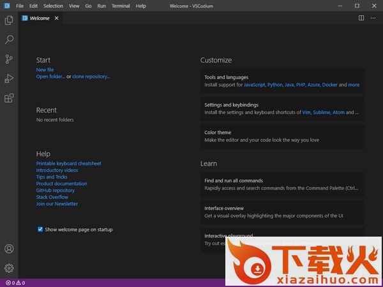Image resolution: width=383 pixels, height=287 pixels.
Task: Open the Edit menu
Action: 33,6
